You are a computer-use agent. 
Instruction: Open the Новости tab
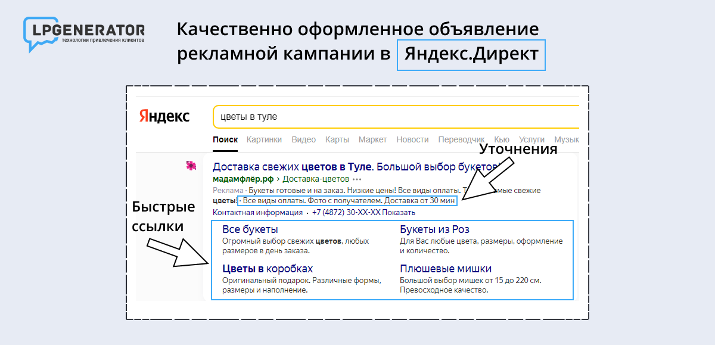(x=412, y=139)
